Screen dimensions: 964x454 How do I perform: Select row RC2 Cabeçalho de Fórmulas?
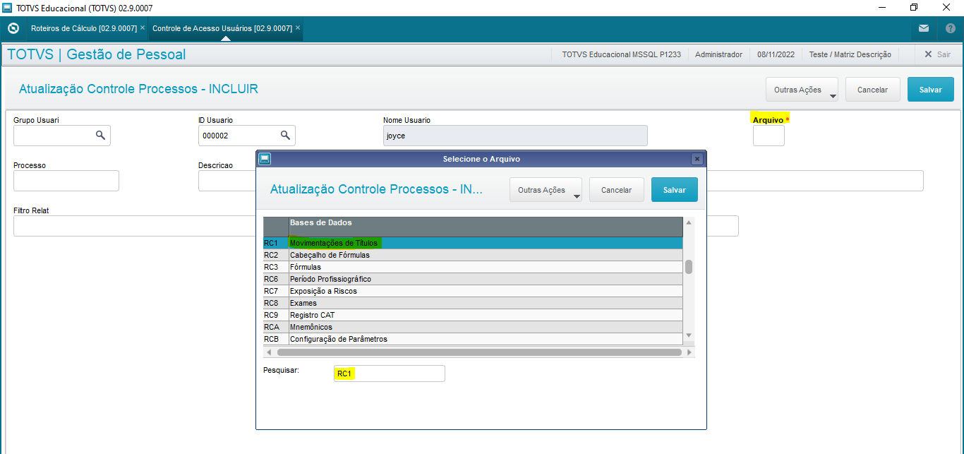473,255
